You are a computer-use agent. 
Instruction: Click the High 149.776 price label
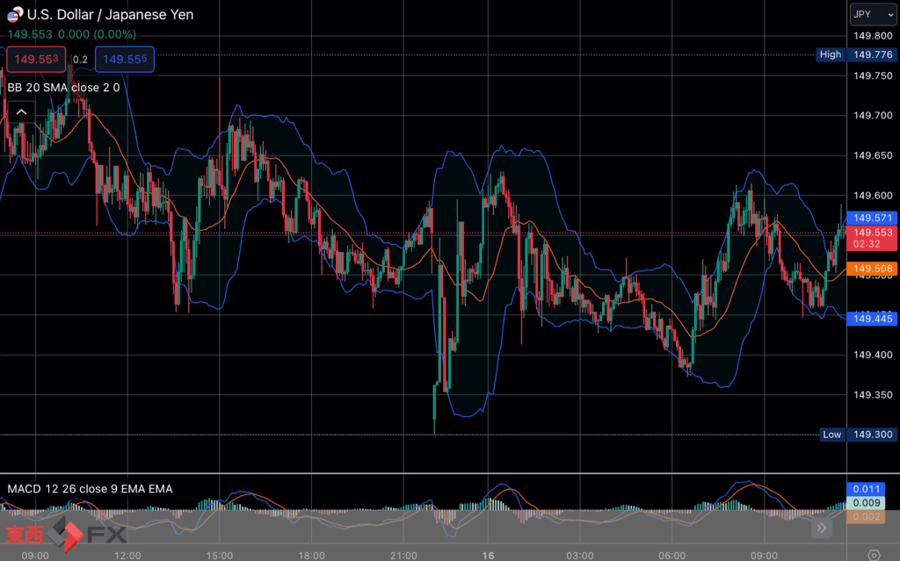click(858, 54)
